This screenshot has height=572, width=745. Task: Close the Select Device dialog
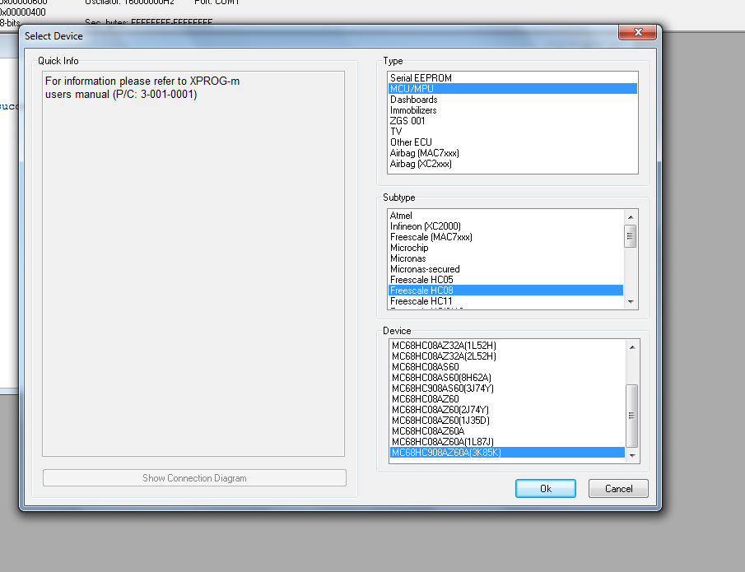coord(638,32)
